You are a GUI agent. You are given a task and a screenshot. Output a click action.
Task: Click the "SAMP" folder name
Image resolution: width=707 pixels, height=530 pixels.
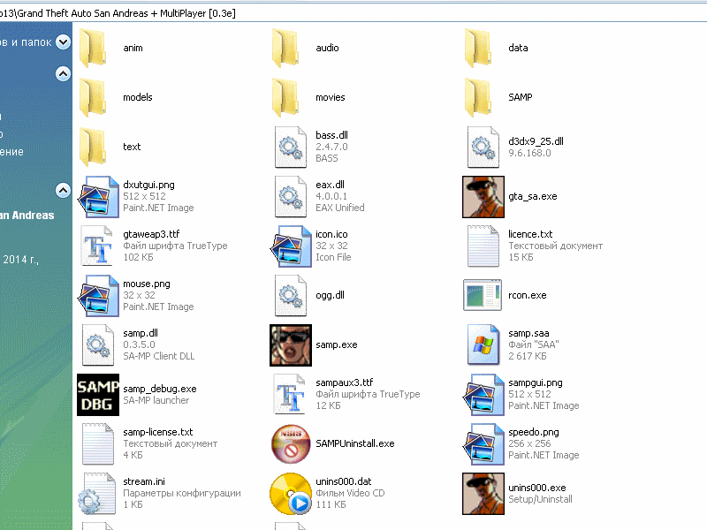tap(521, 97)
